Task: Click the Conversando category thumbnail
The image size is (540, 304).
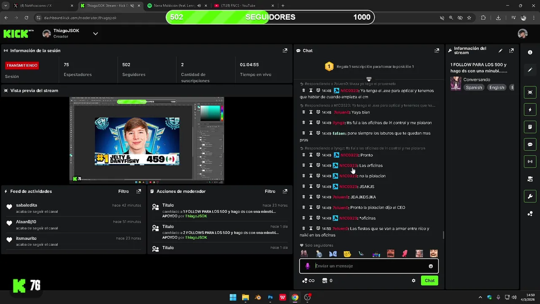Action: pos(456,84)
